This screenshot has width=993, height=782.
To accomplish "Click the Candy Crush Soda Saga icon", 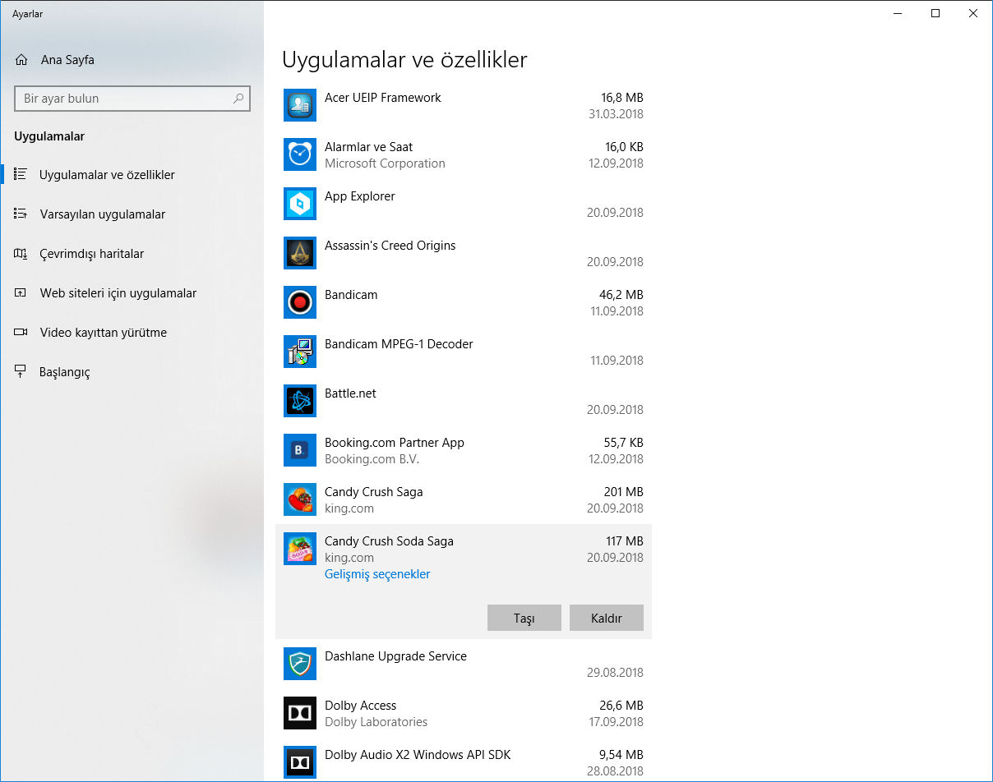I will tap(300, 549).
